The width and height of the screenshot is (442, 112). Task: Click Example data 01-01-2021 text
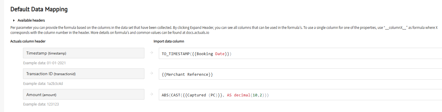pyautogui.click(x=42, y=63)
